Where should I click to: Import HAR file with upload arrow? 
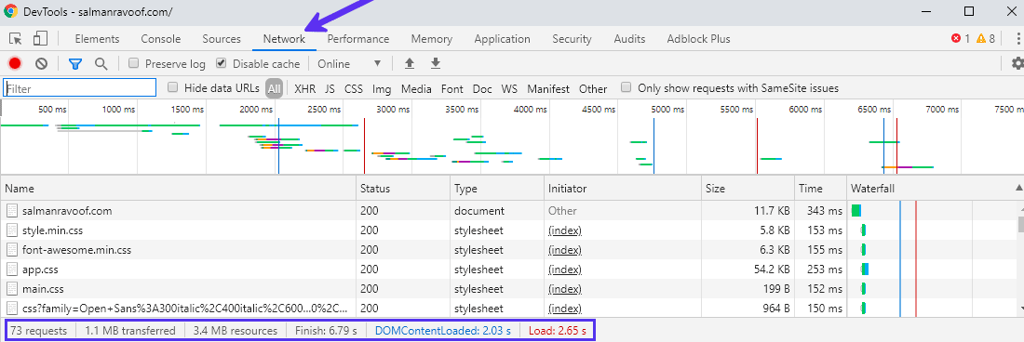coord(410,63)
